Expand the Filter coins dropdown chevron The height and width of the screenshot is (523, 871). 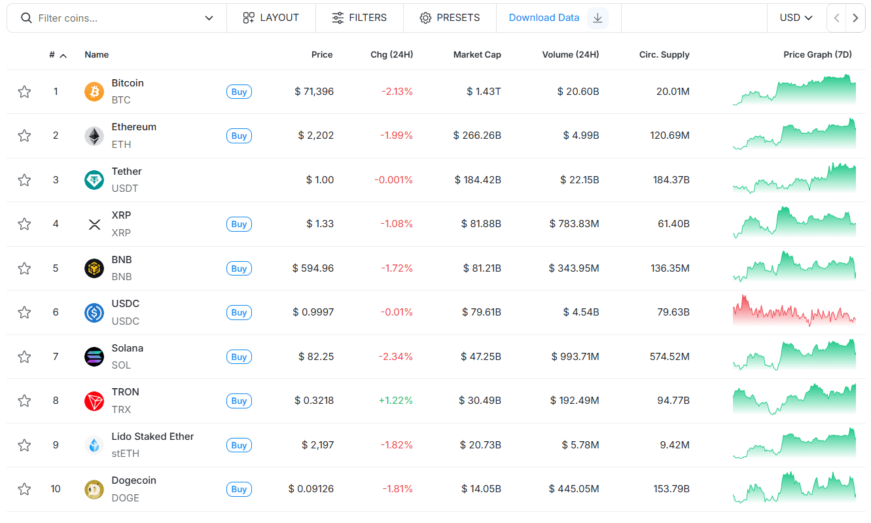209,18
